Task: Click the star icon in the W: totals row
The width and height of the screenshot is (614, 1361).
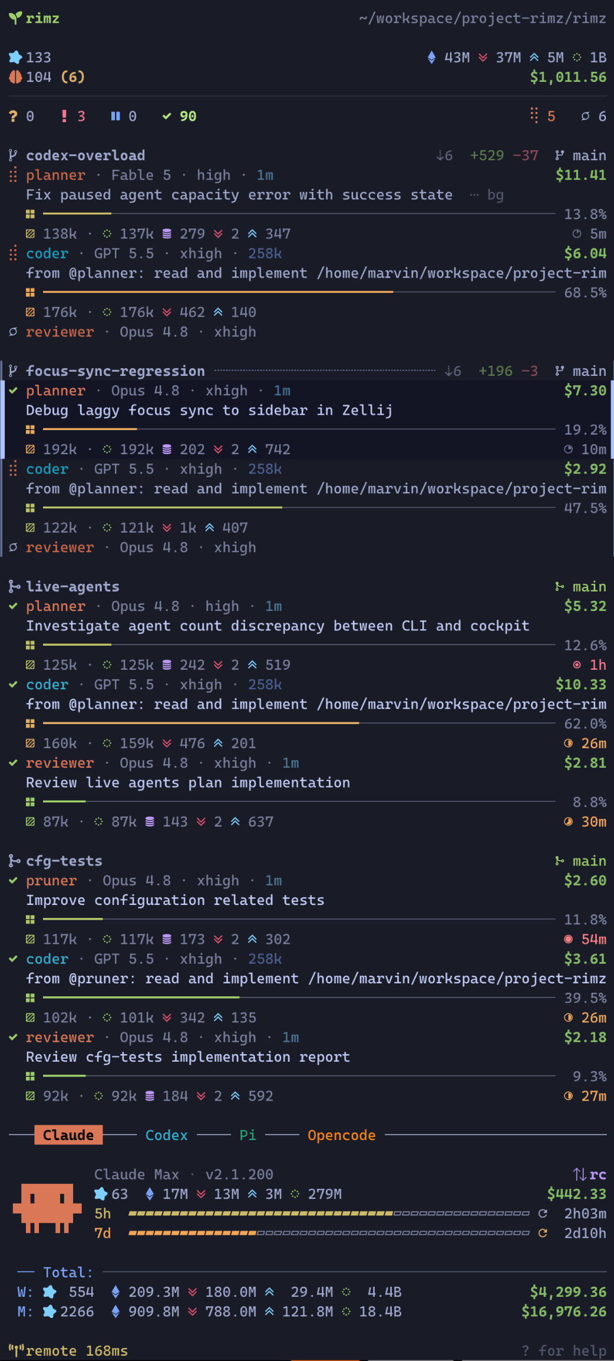Action: [49, 1292]
